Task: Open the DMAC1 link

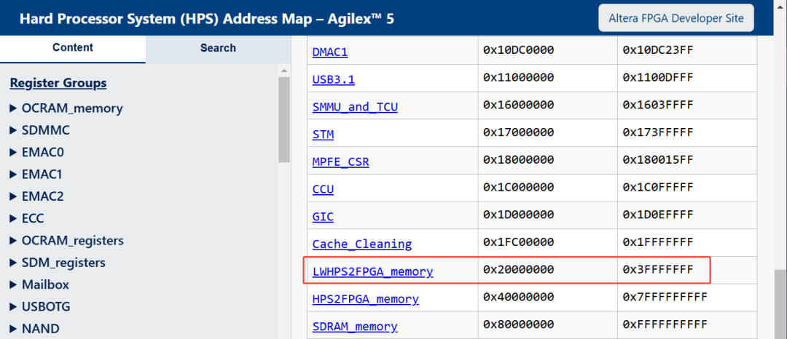Action: click(330, 52)
